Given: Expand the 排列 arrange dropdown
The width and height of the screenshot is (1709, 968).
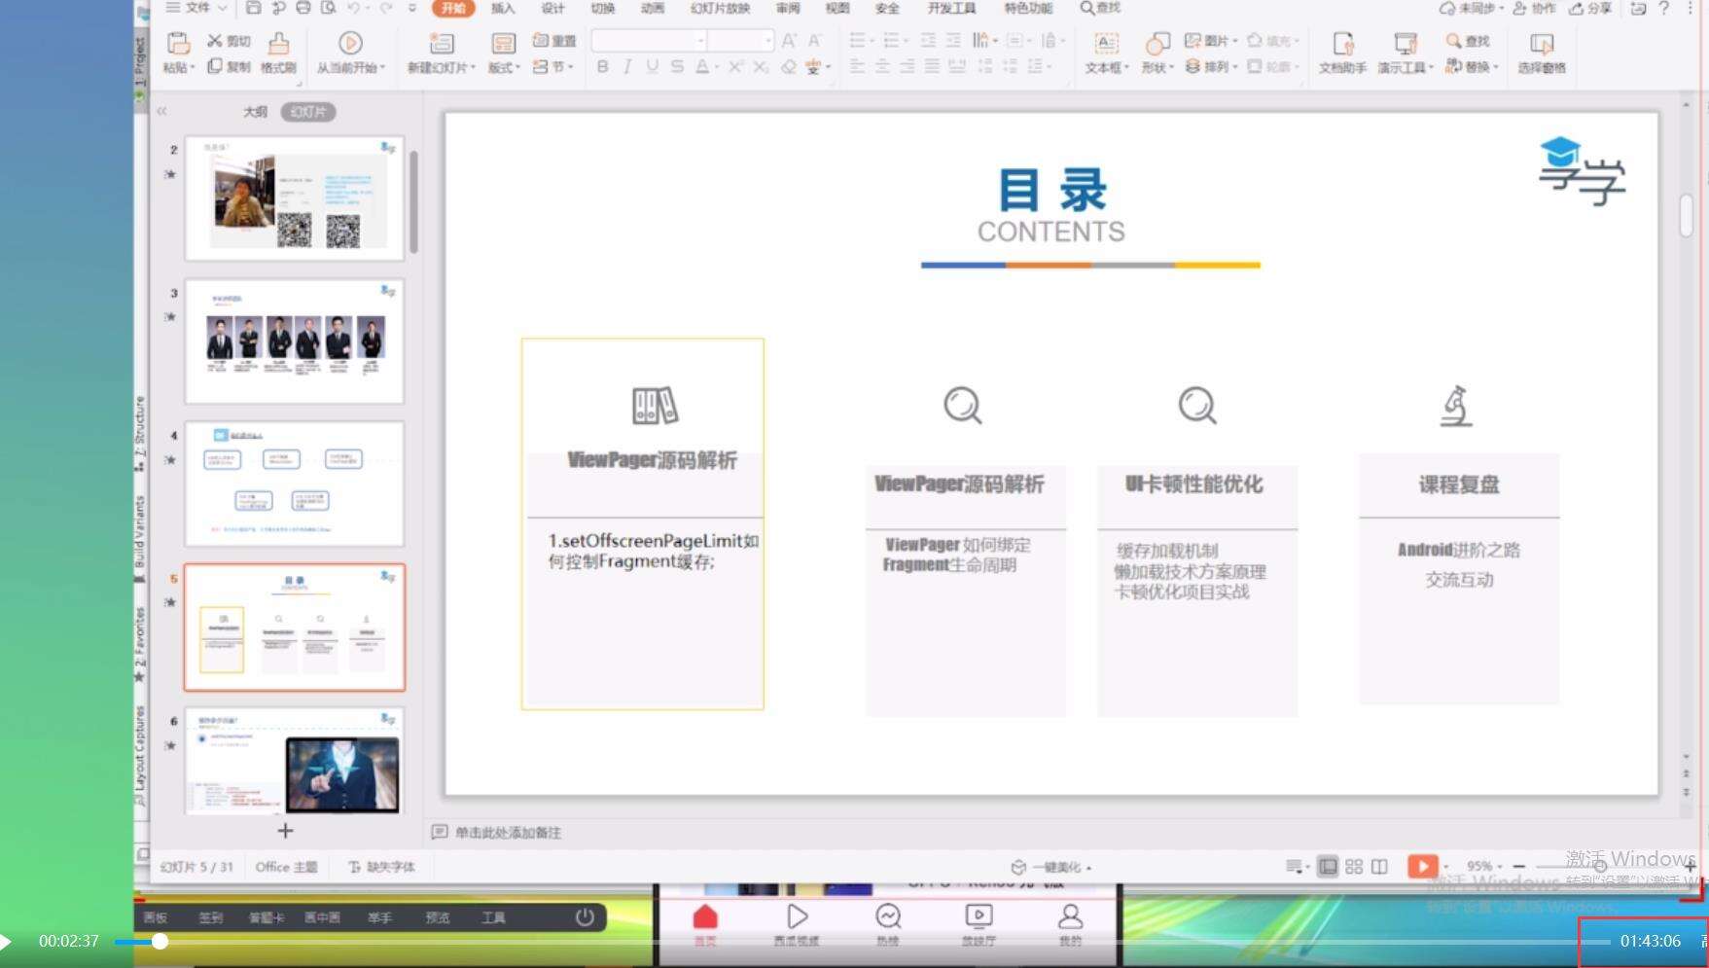Looking at the screenshot, I should [1211, 67].
